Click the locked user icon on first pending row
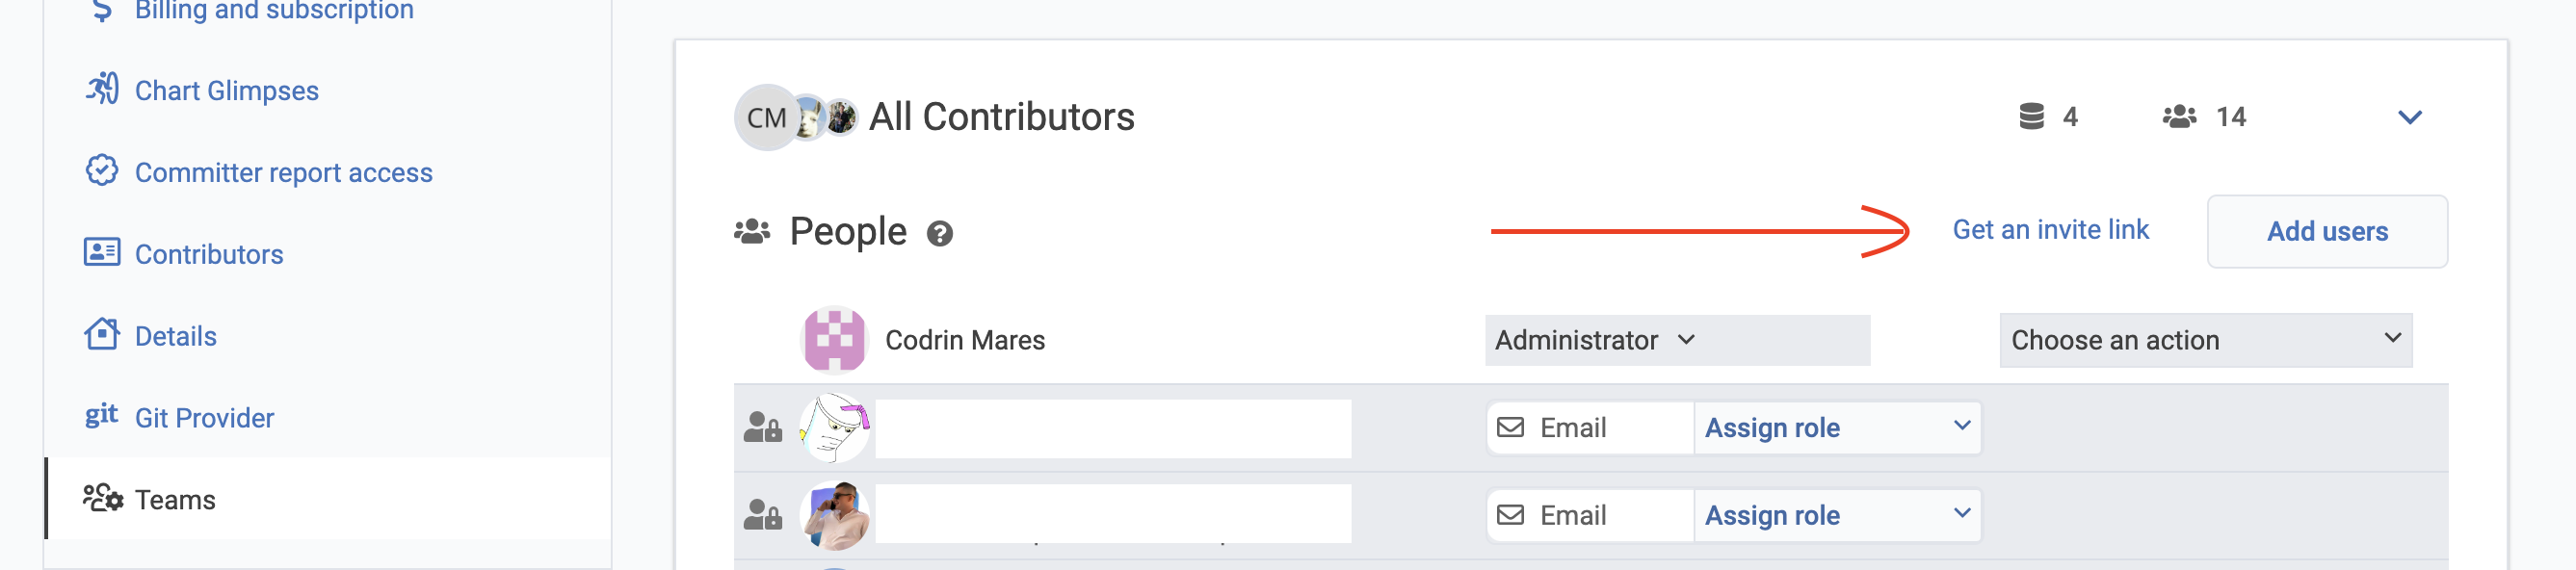The image size is (2576, 570). pyautogui.click(x=762, y=428)
